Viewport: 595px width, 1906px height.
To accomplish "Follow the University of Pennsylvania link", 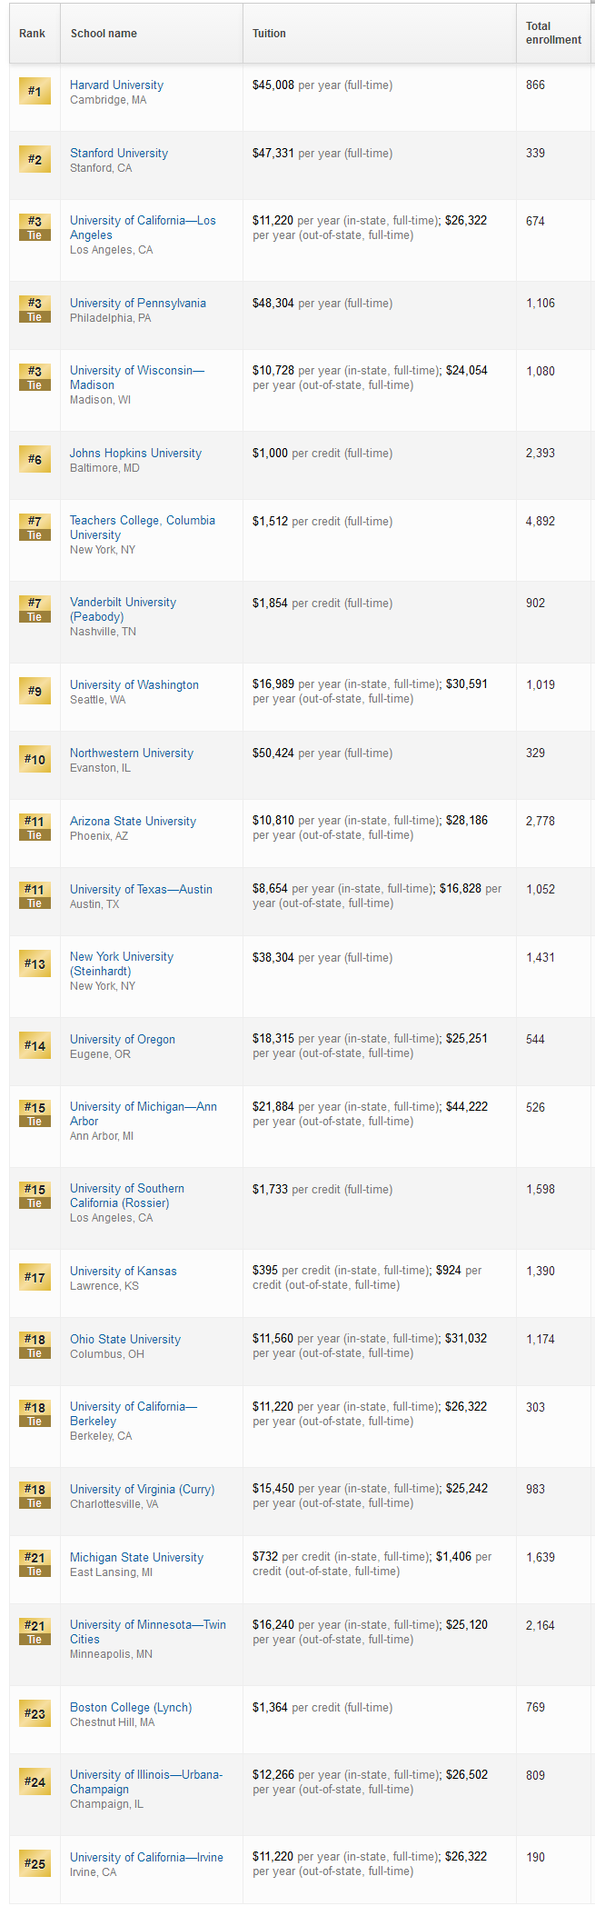I will click(x=138, y=303).
